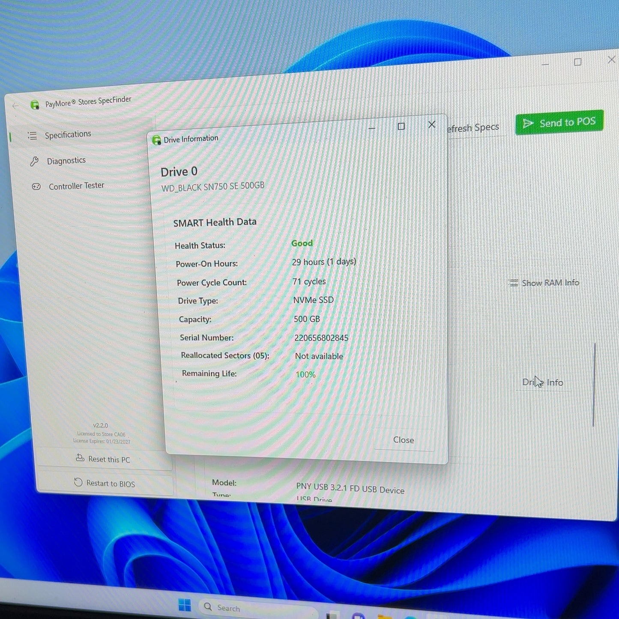Click the "SMART Health Data" heading
Viewport: 619px width, 619px height.
coord(215,222)
